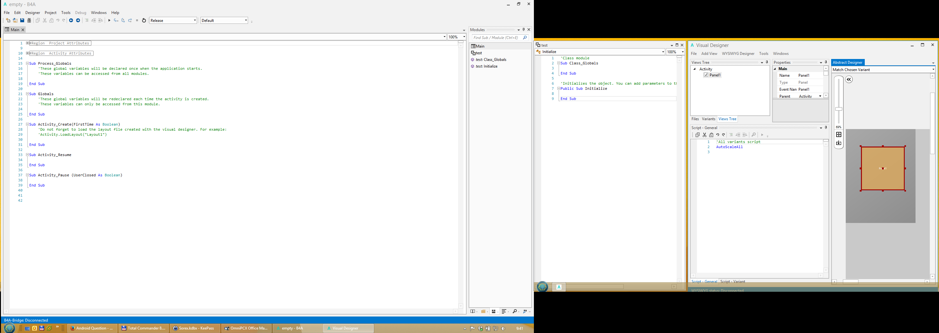Uncheck the Panel1 checkbox in Views Tree

706,75
